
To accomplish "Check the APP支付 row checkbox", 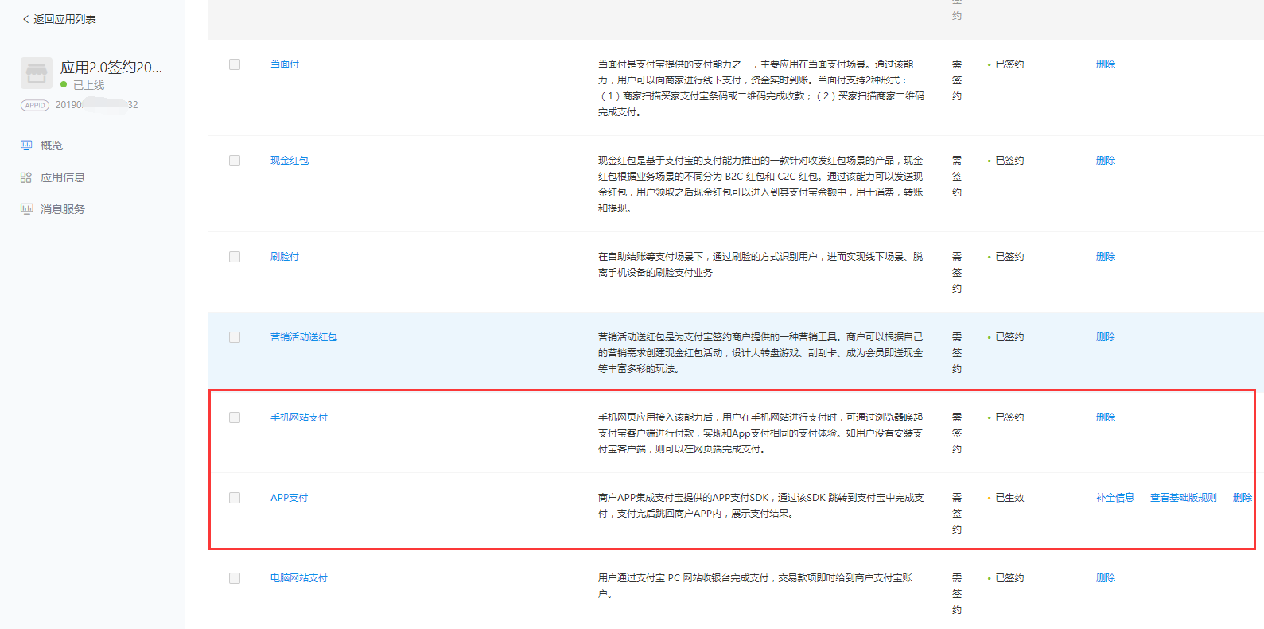I will click(x=235, y=498).
